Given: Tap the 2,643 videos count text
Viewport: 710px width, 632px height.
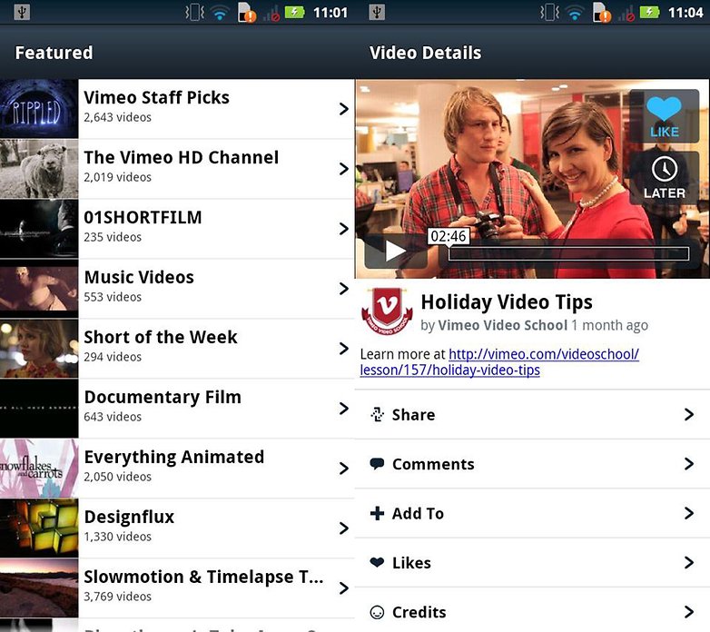Looking at the screenshot, I should click(117, 117).
